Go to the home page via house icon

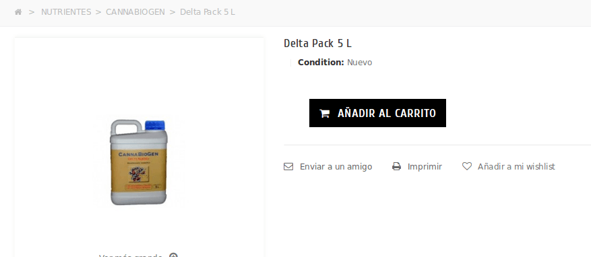click(x=18, y=12)
